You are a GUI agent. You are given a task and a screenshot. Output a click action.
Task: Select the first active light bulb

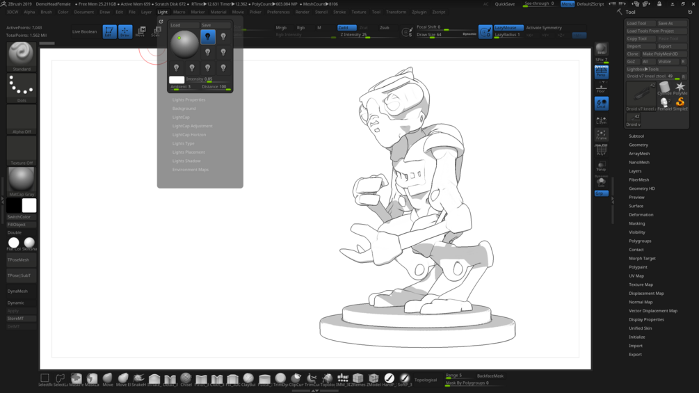coord(208,37)
